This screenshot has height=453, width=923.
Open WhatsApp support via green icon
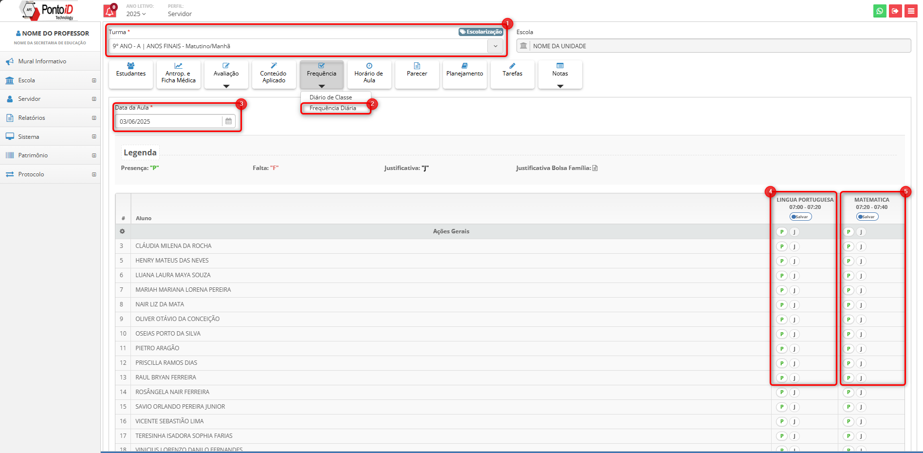880,11
